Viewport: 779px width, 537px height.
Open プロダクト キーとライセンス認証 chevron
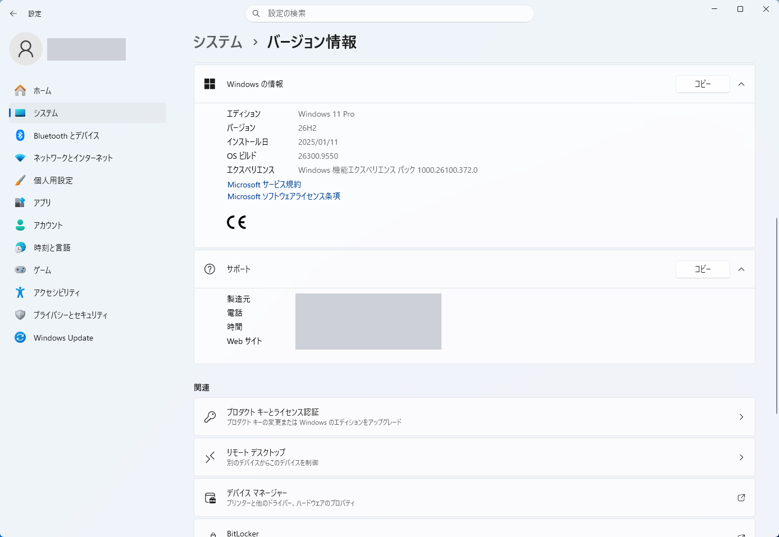(741, 417)
